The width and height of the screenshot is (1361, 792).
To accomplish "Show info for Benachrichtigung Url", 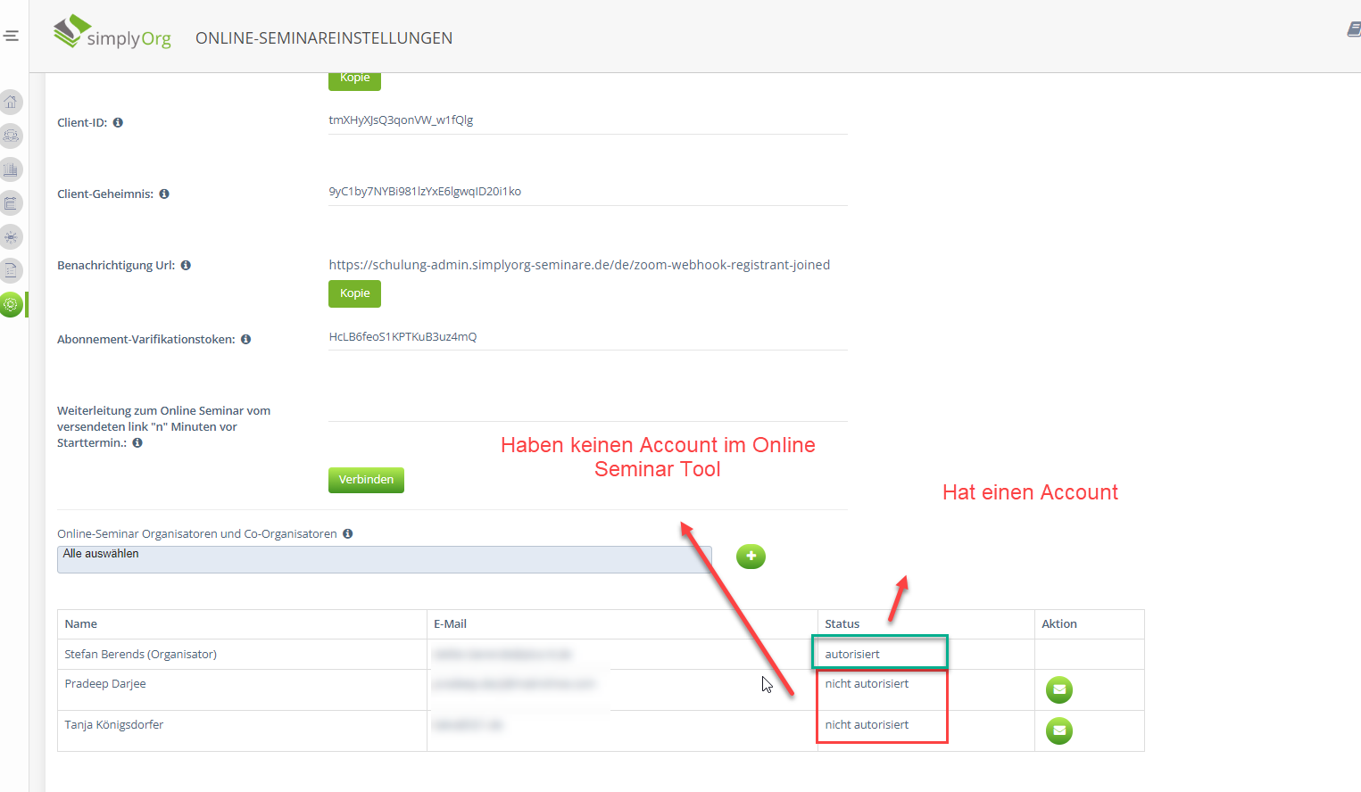I will point(186,266).
